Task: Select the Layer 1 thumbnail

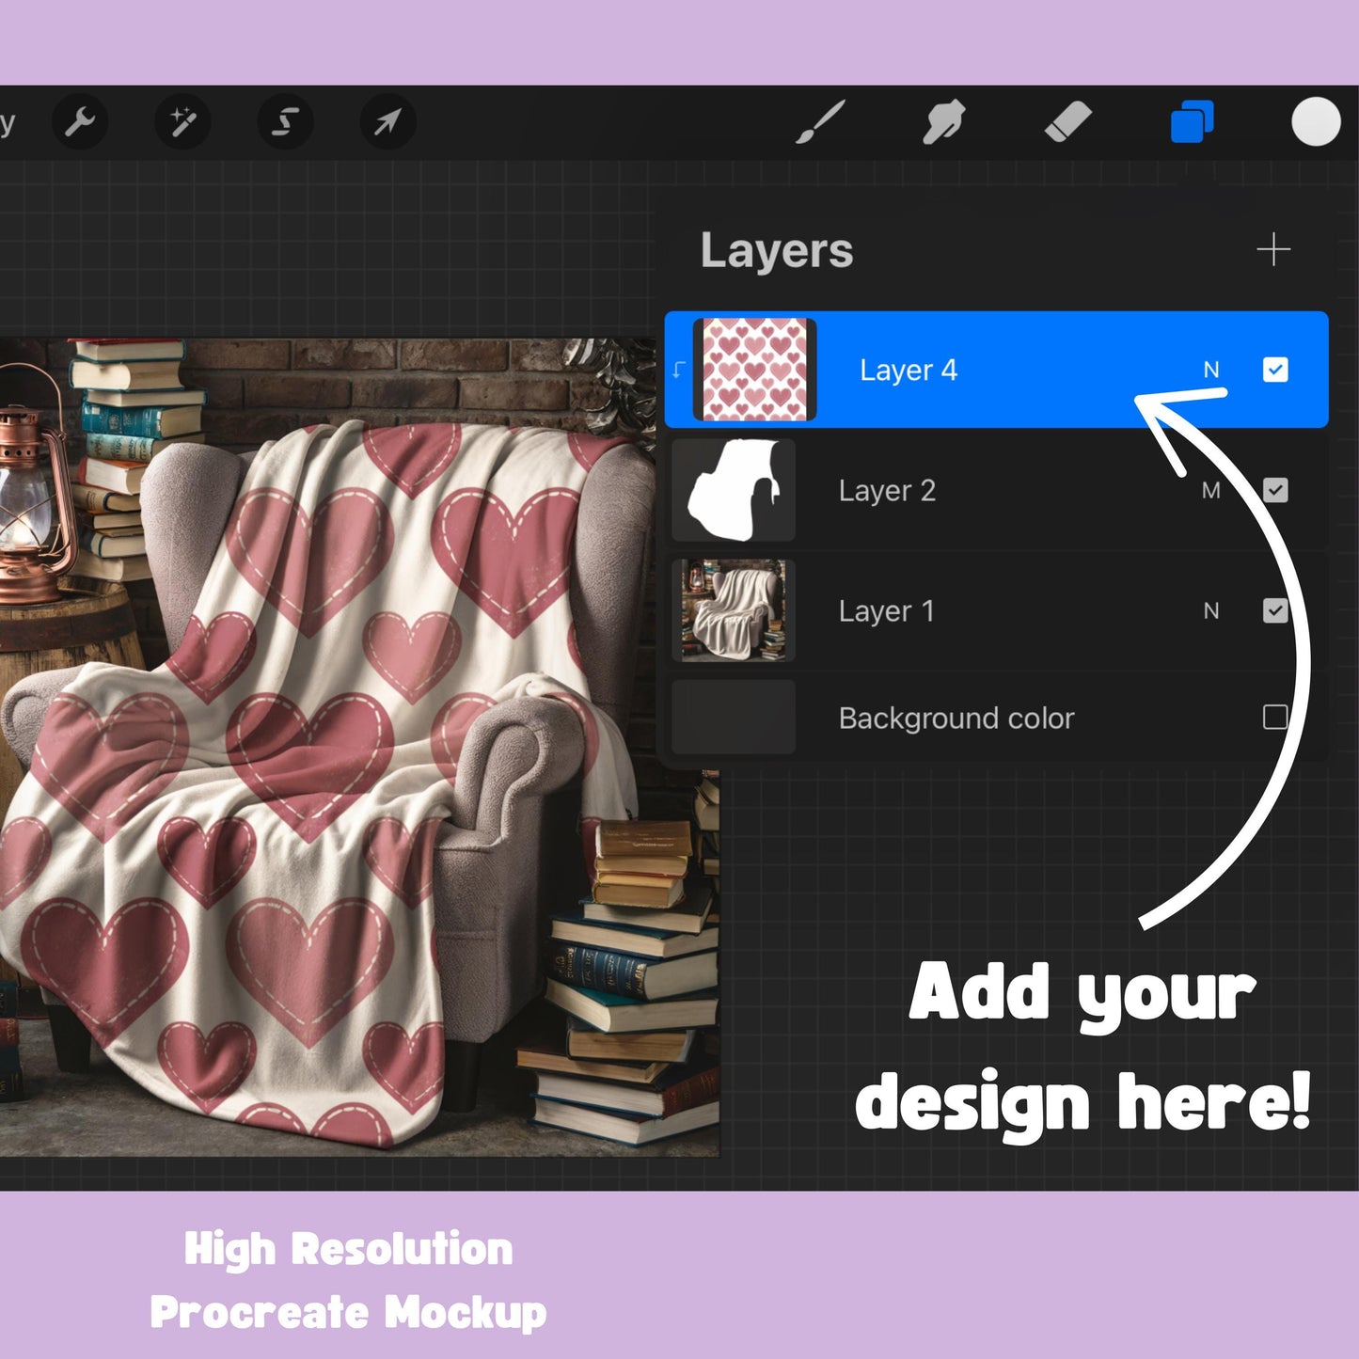Action: click(x=733, y=611)
